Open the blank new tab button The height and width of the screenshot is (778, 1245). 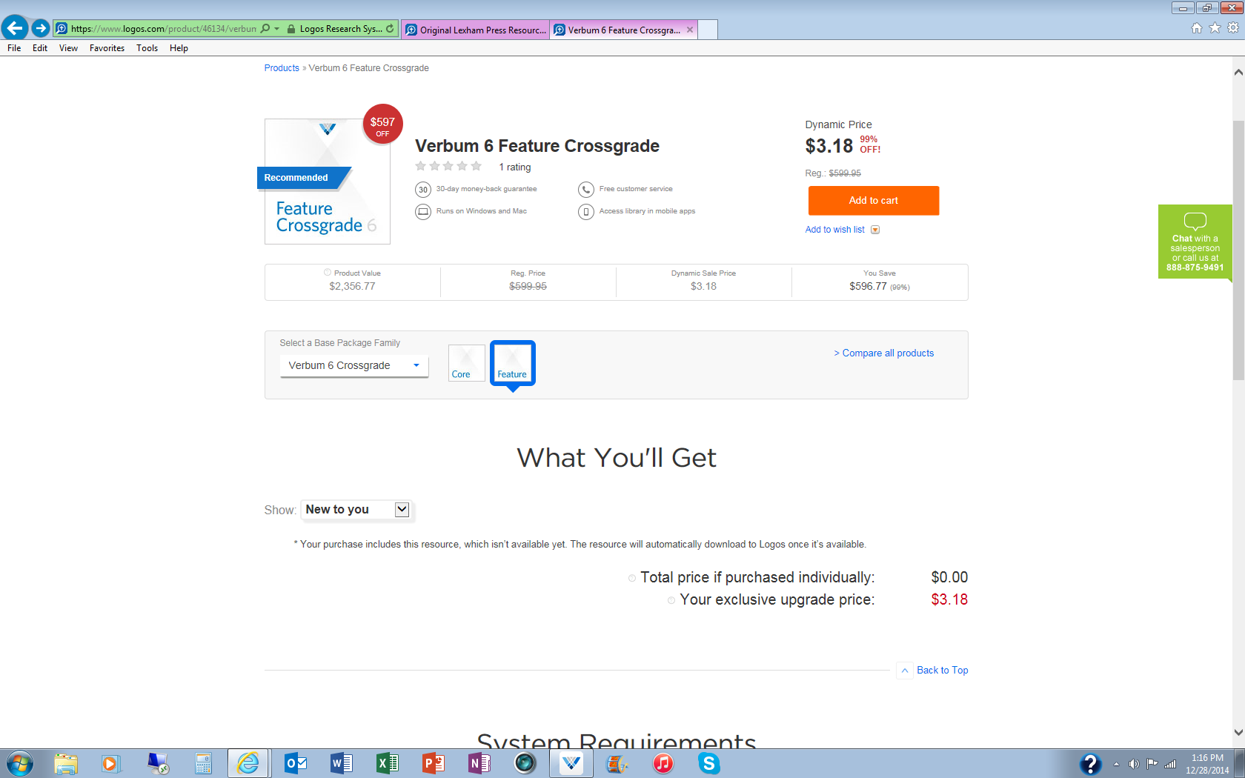pyautogui.click(x=708, y=30)
